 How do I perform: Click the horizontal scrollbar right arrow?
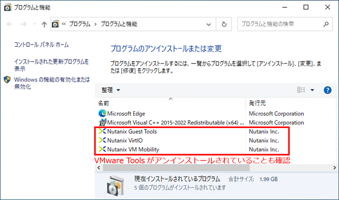(334, 168)
